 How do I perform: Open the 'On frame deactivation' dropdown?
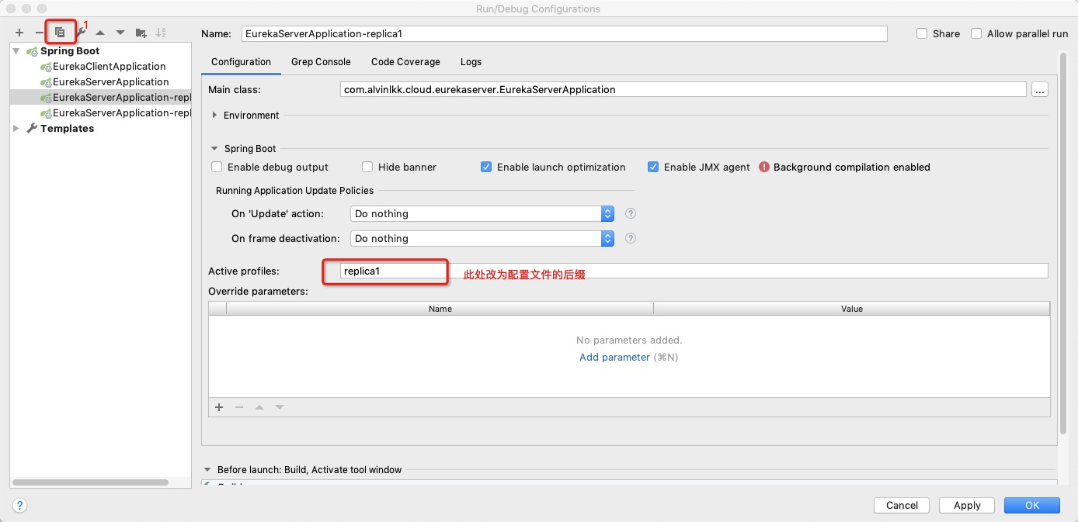(482, 238)
